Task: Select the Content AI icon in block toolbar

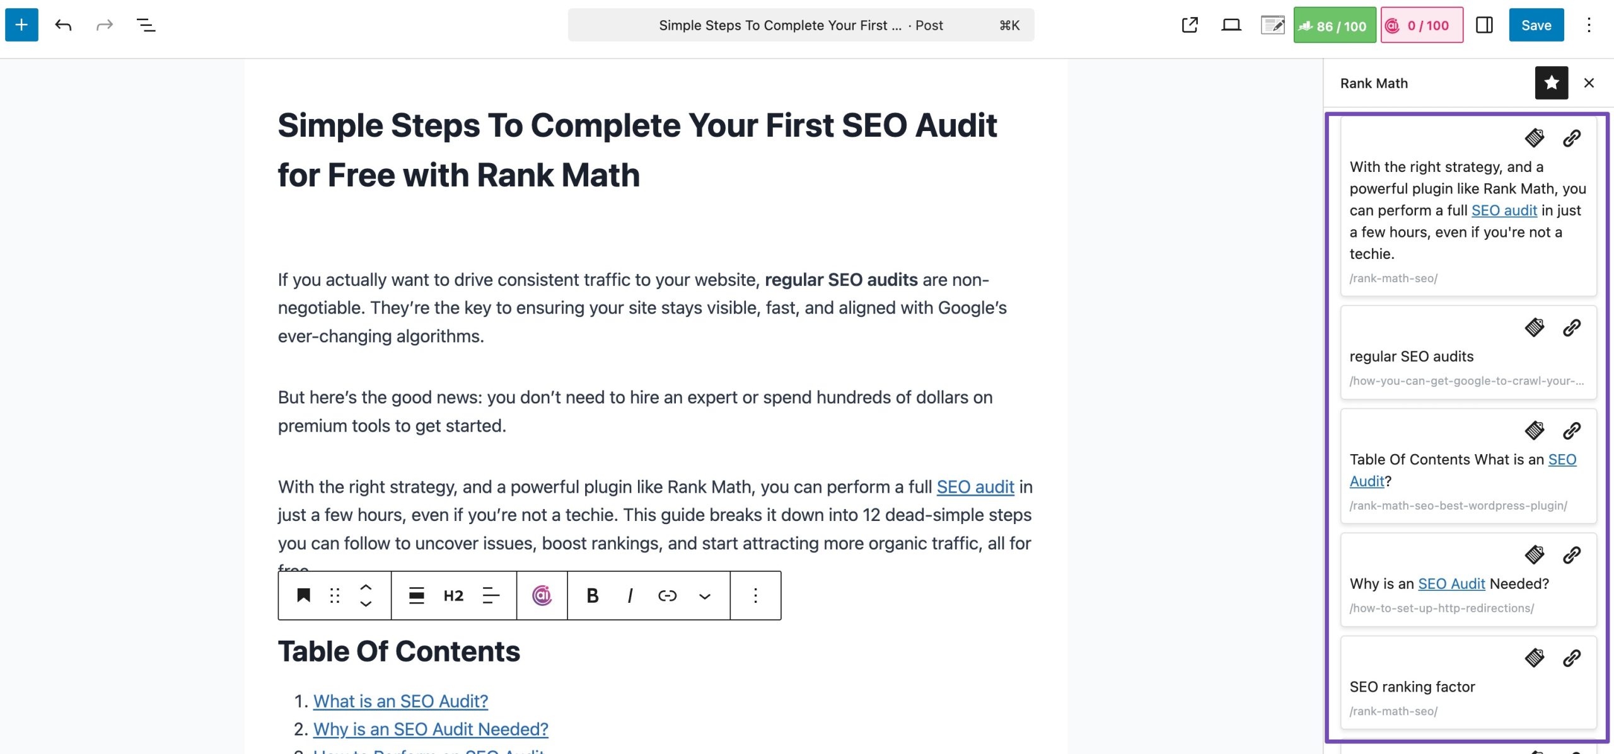Action: point(542,595)
